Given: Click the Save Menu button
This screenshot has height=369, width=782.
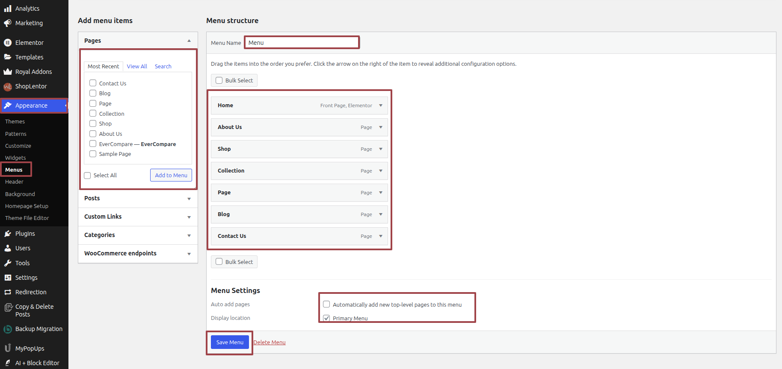Looking at the screenshot, I should click(x=230, y=342).
